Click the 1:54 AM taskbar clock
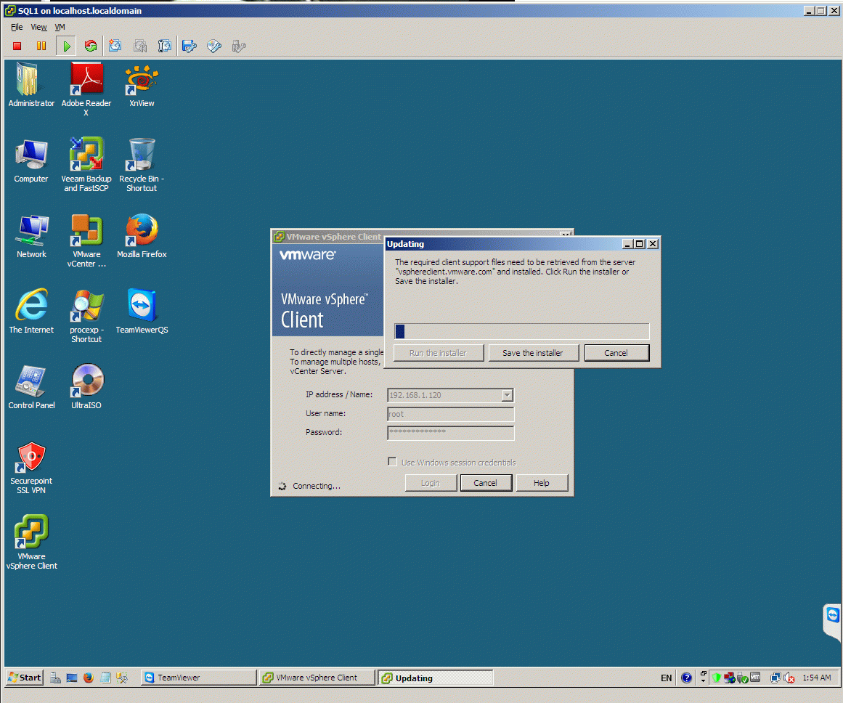Image resolution: width=843 pixels, height=703 pixels. pyautogui.click(x=817, y=678)
